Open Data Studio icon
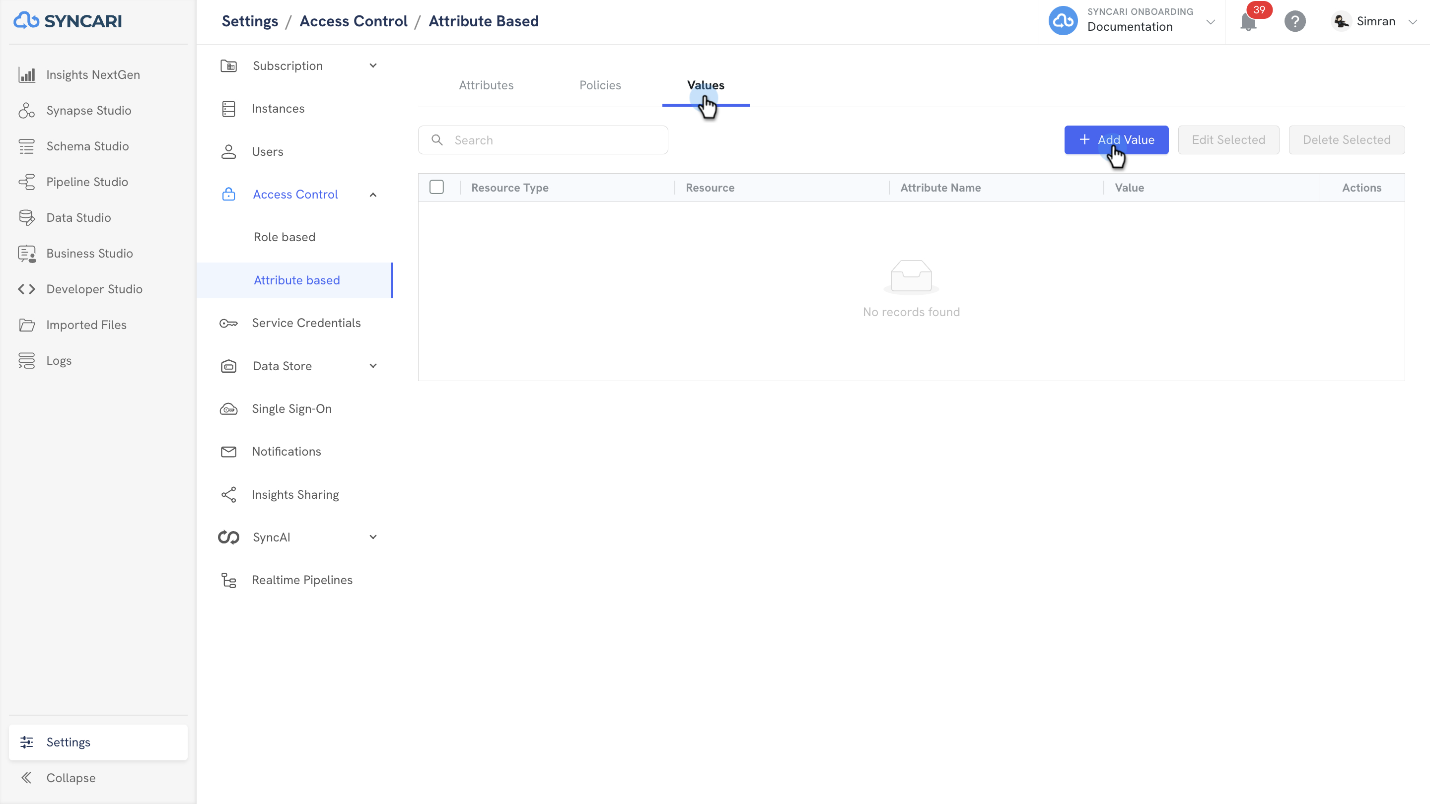Image resolution: width=1430 pixels, height=804 pixels. [x=27, y=217]
